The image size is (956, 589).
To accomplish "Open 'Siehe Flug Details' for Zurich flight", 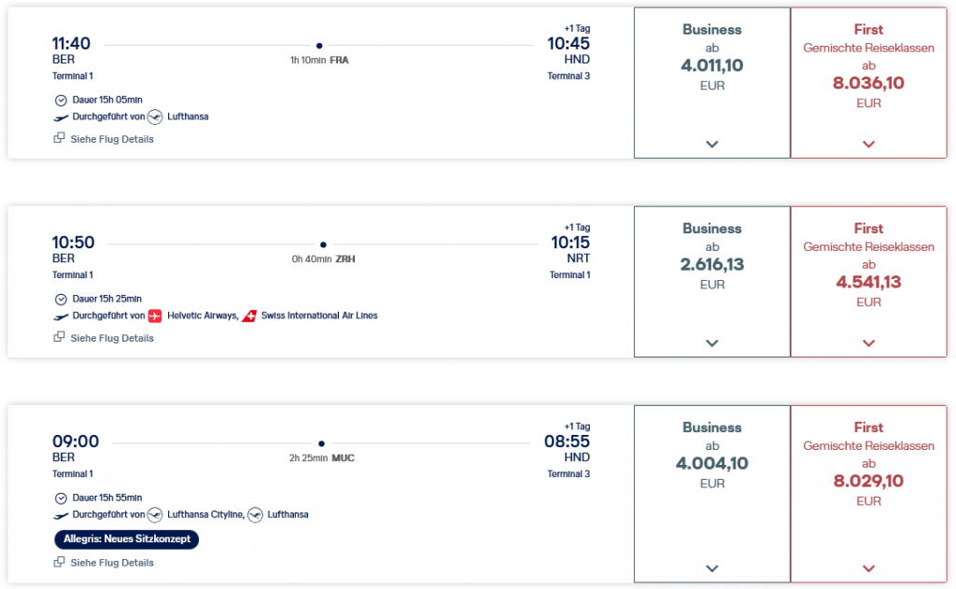I will [x=111, y=338].
